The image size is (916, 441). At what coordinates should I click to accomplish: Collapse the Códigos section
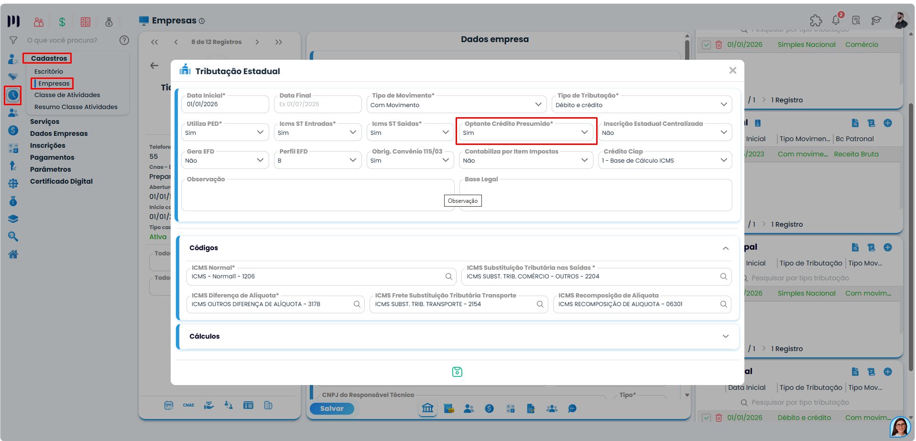click(x=725, y=248)
